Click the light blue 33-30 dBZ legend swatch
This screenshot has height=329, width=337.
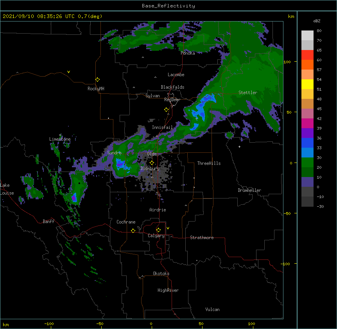click(307, 152)
